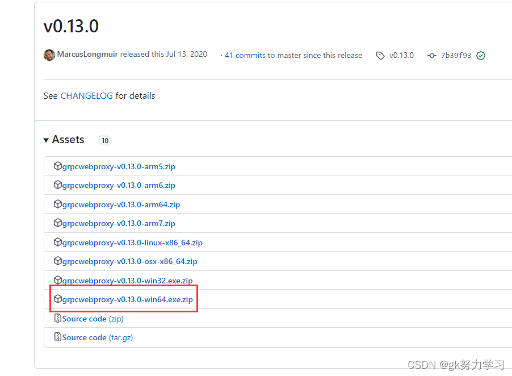
Task: Click the green verified checkmark icon
Action: coord(481,56)
